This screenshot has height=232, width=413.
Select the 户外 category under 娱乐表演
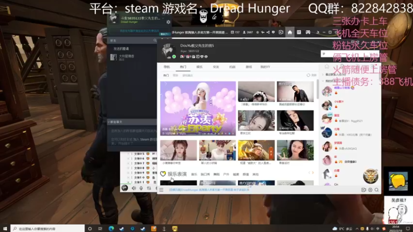[x=226, y=174]
